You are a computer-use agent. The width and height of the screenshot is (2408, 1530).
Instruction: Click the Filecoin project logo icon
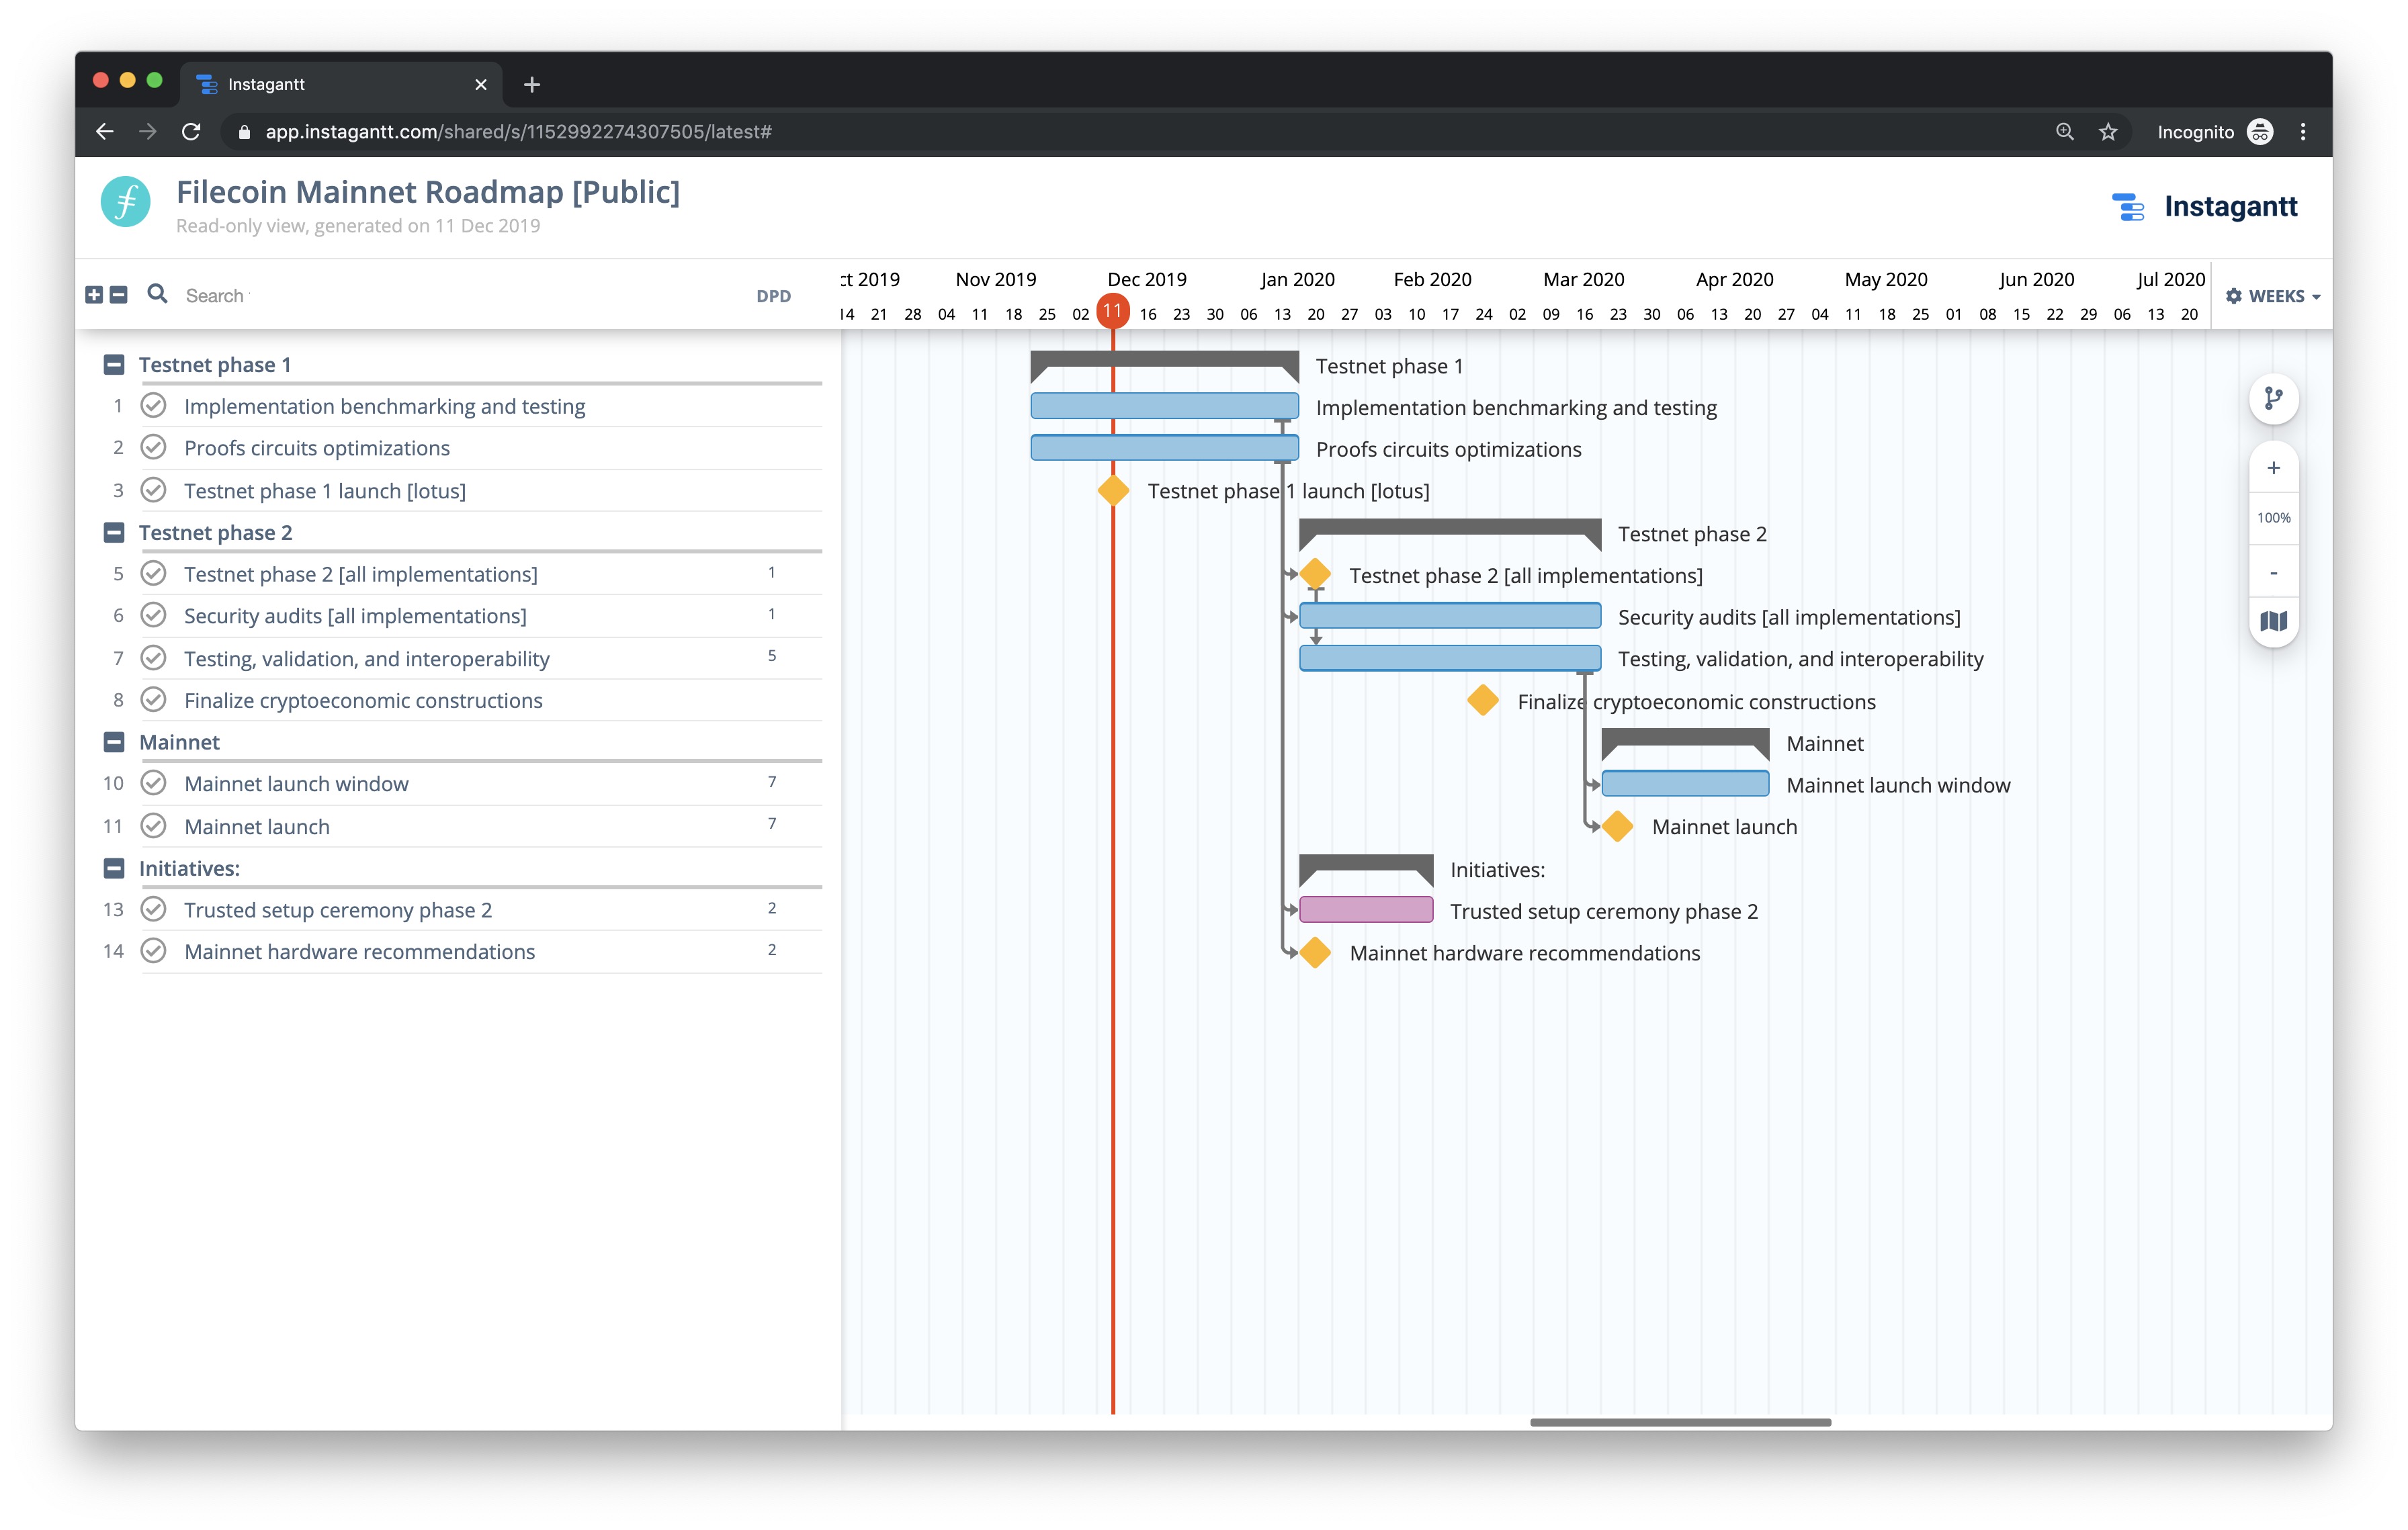125,201
